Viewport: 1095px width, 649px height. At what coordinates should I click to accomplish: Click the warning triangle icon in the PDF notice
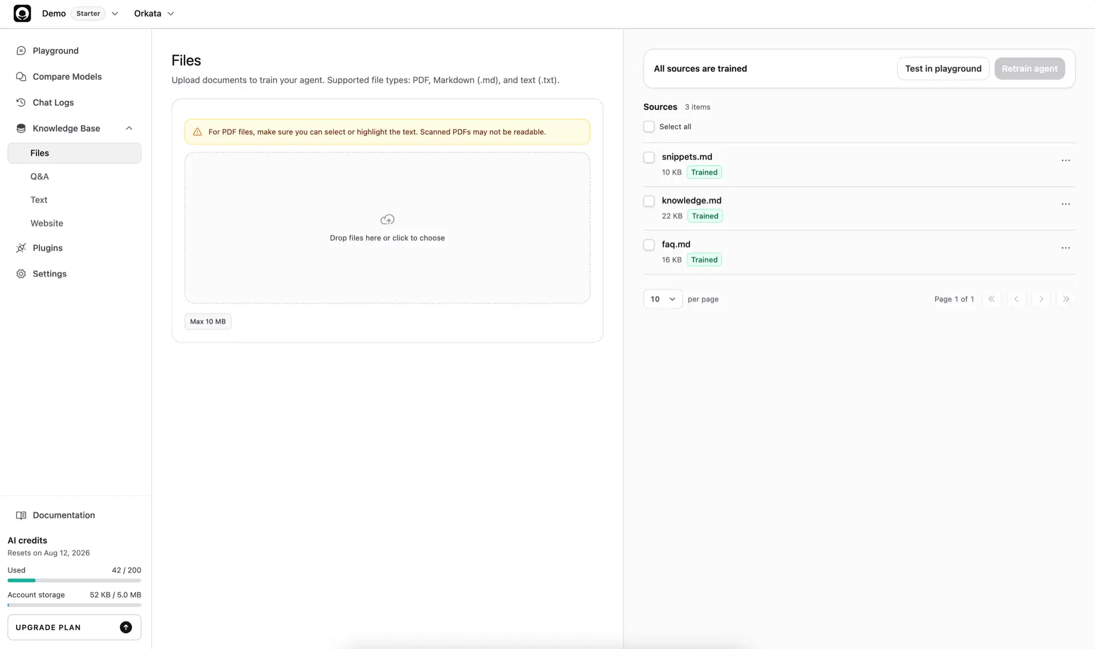(197, 132)
